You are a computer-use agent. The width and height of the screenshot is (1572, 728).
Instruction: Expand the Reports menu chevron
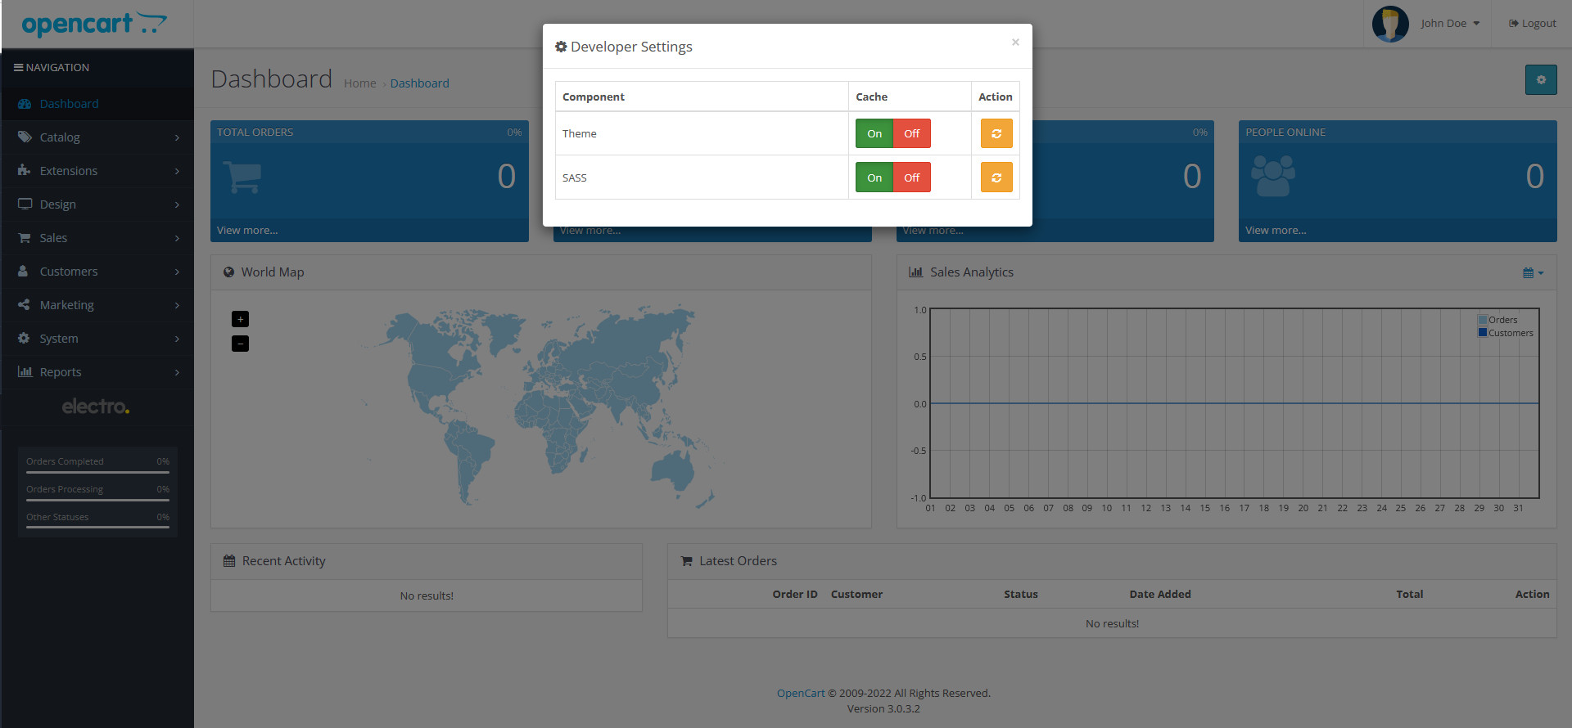click(x=177, y=372)
